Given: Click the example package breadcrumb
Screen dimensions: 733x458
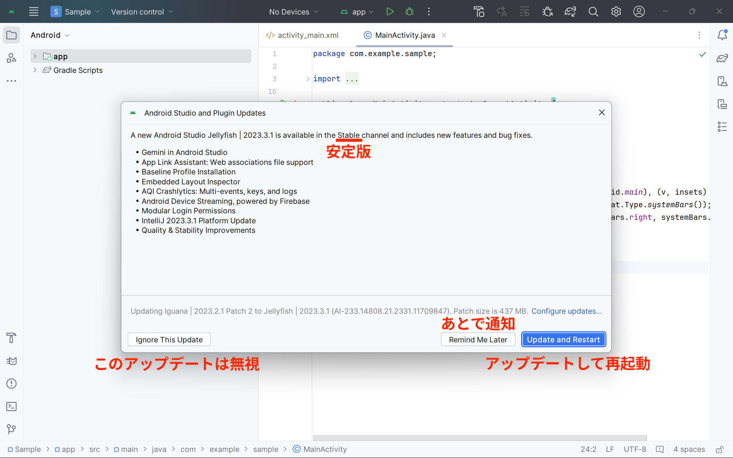Looking at the screenshot, I should [x=224, y=449].
